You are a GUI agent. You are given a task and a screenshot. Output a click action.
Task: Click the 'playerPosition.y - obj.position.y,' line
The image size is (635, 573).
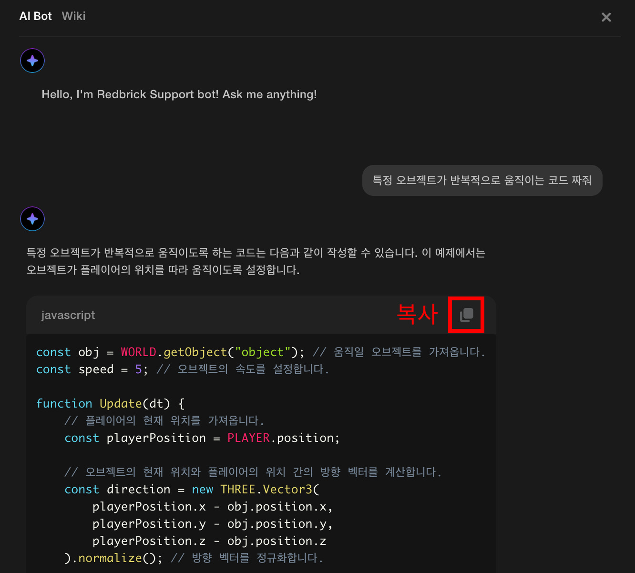coord(213,524)
